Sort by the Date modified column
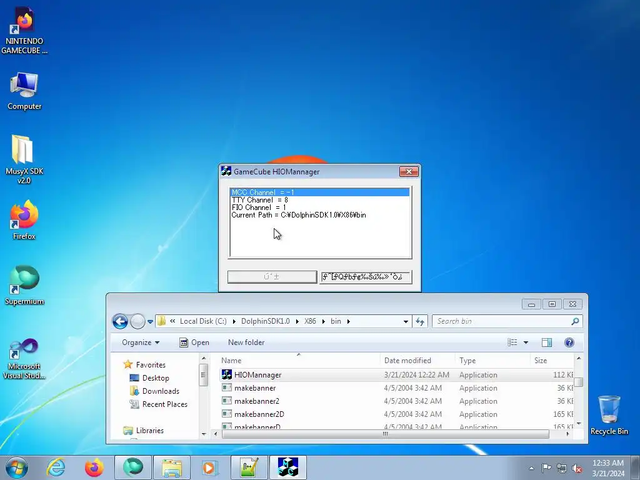This screenshot has height=480, width=640. coord(417,361)
